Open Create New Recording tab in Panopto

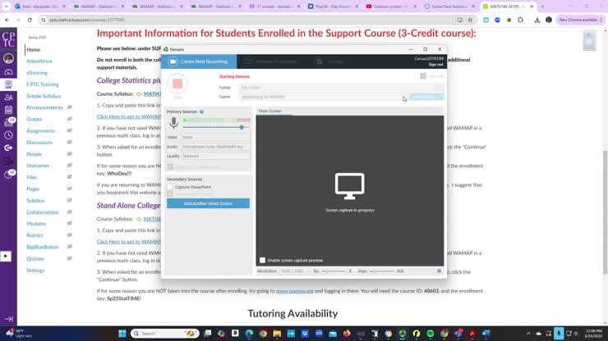199,61
